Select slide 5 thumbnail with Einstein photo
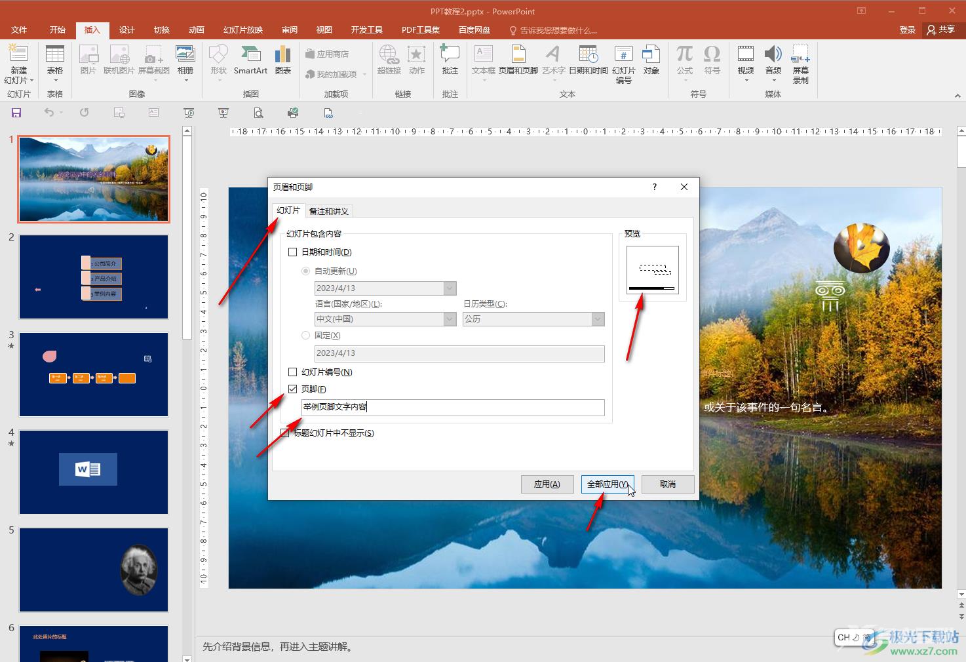The height and width of the screenshot is (662, 966). click(94, 570)
